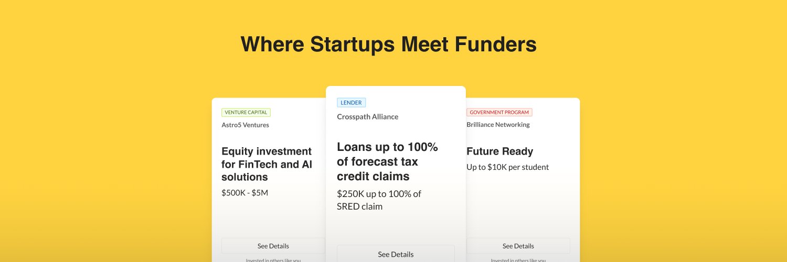Click the Venture Capital tag
Viewport: 787px width, 262px height.
tap(246, 112)
